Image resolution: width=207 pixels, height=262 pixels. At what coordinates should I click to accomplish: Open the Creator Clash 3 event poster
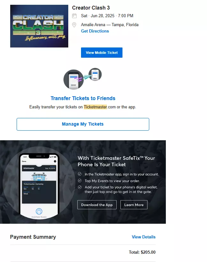click(39, 26)
